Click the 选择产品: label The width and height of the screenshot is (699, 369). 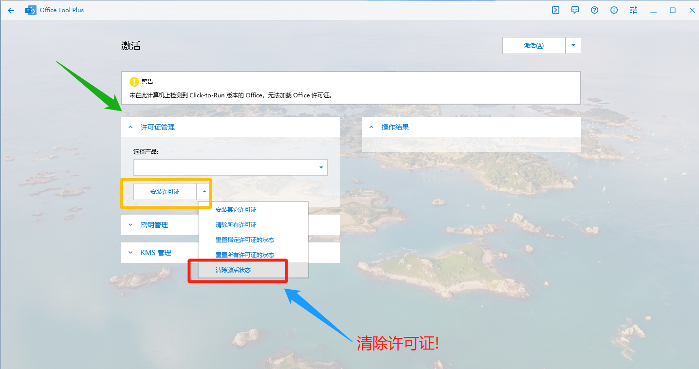coord(146,151)
